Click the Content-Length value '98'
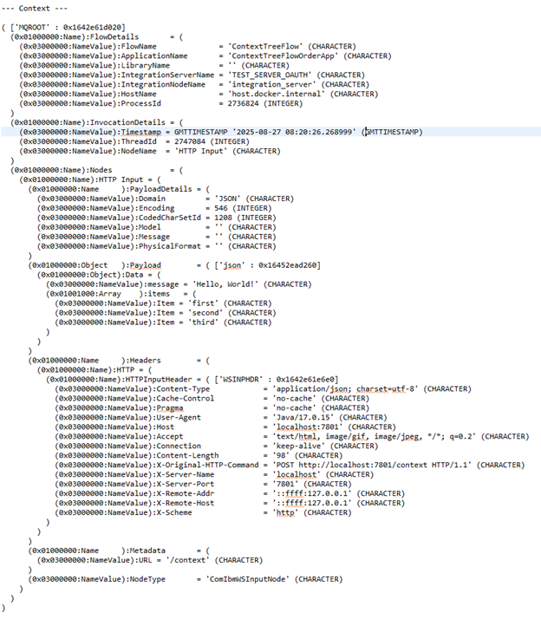Viewport: 541px width, 619px height. pyautogui.click(x=281, y=455)
